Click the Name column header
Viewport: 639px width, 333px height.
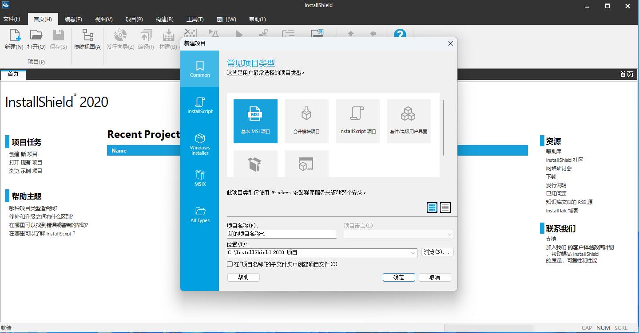119,151
